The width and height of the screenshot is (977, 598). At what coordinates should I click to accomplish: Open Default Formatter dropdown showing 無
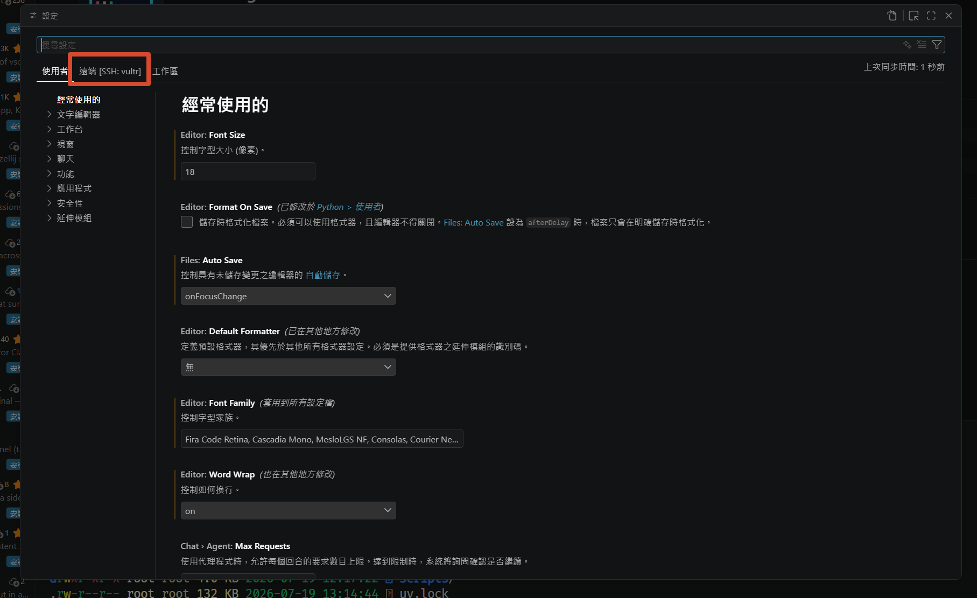[x=288, y=367]
